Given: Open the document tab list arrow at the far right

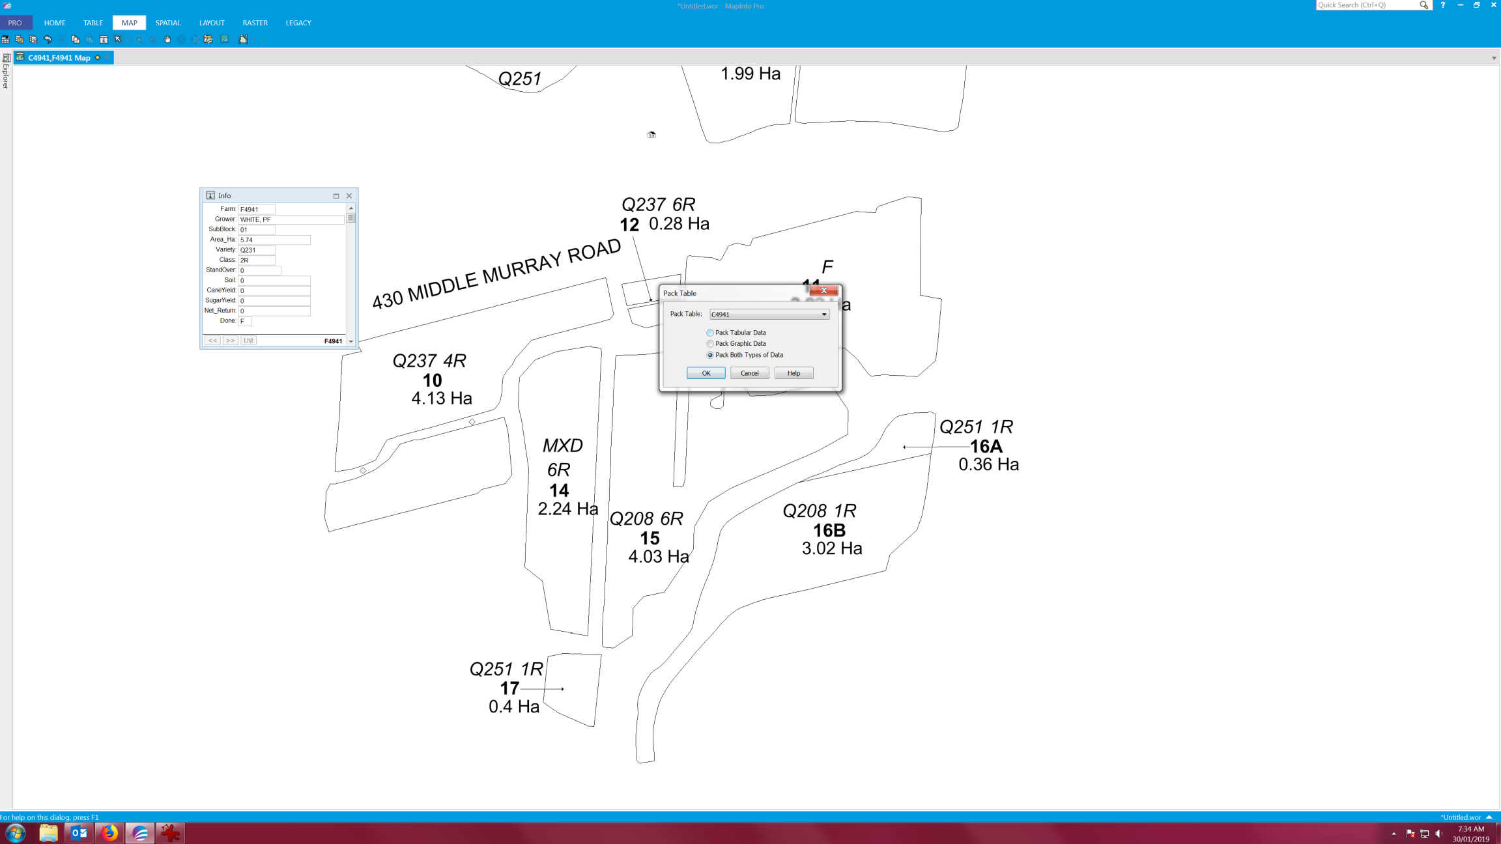Looking at the screenshot, I should (x=1494, y=58).
